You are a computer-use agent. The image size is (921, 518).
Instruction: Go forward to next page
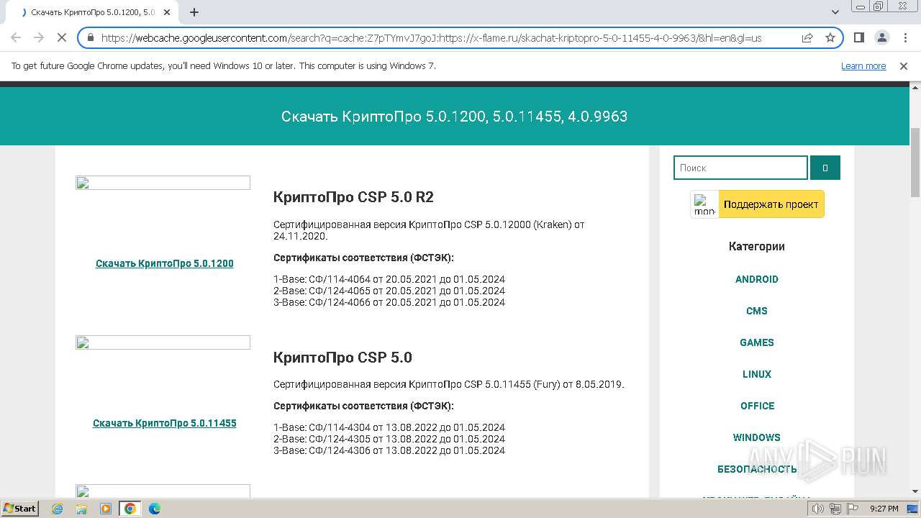pyautogui.click(x=39, y=37)
